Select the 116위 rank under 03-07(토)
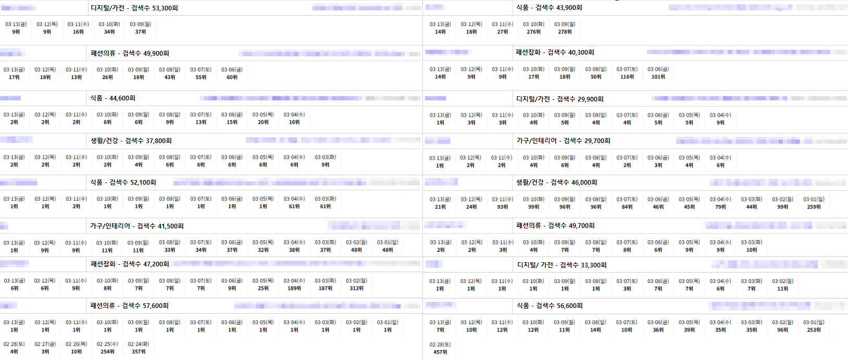The height and width of the screenshot is (359, 848). 627,77
